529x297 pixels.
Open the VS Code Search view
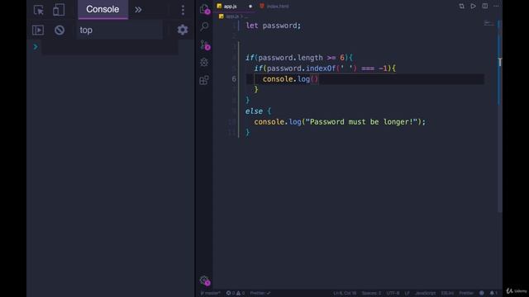[204, 26]
